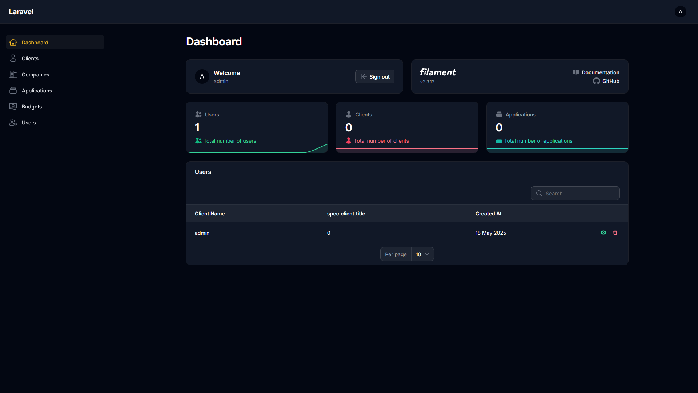Sign out using the Sign out button
The height and width of the screenshot is (393, 698).
pyautogui.click(x=374, y=76)
